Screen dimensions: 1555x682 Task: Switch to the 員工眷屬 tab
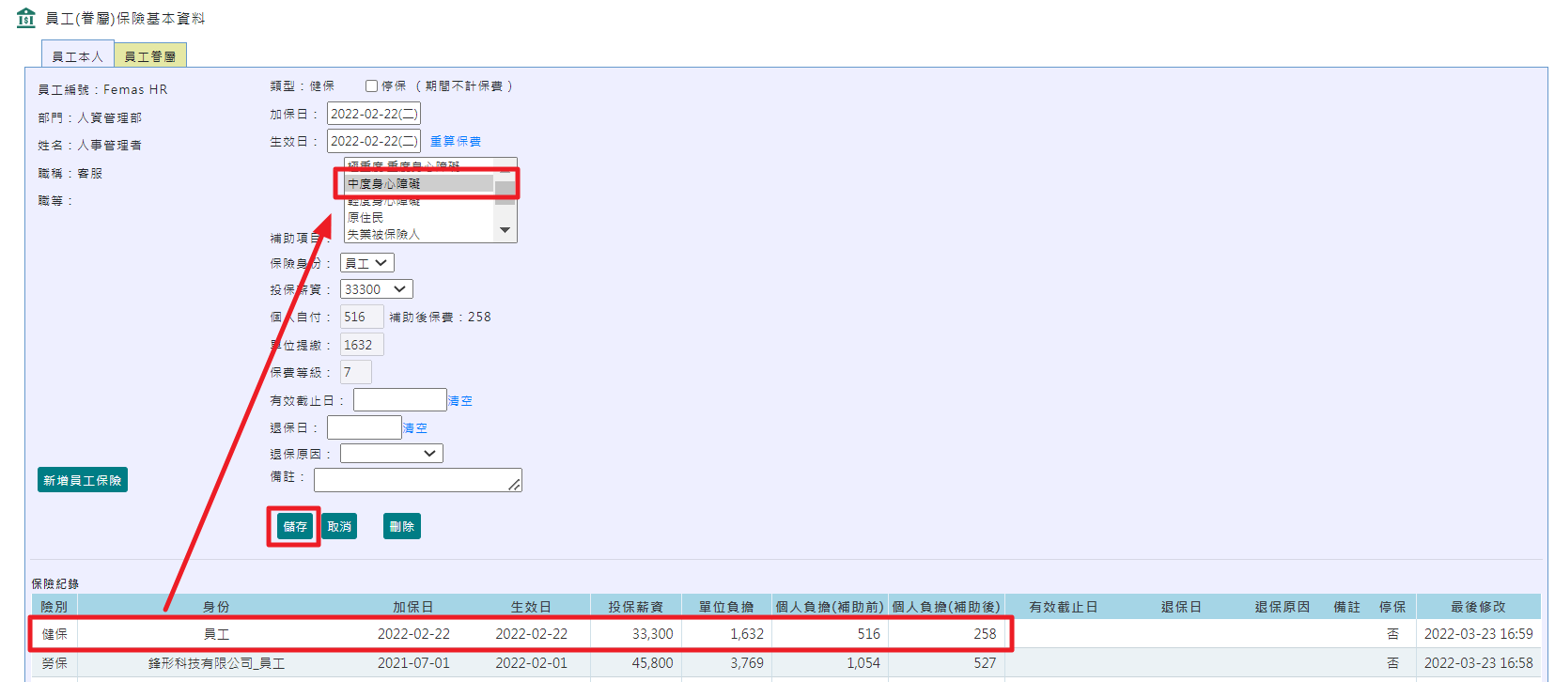pyautogui.click(x=150, y=56)
